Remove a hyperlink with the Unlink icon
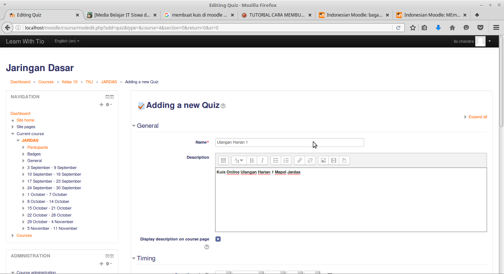The width and height of the screenshot is (504, 274). pos(310,160)
